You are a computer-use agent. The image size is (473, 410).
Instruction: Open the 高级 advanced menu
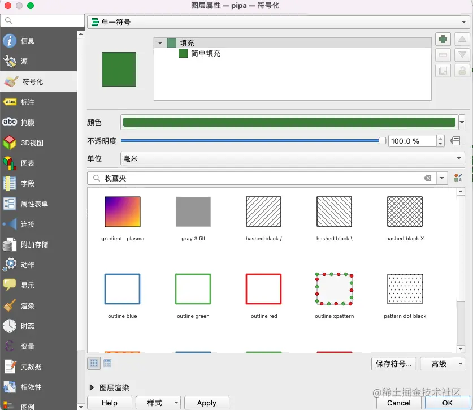pos(442,364)
